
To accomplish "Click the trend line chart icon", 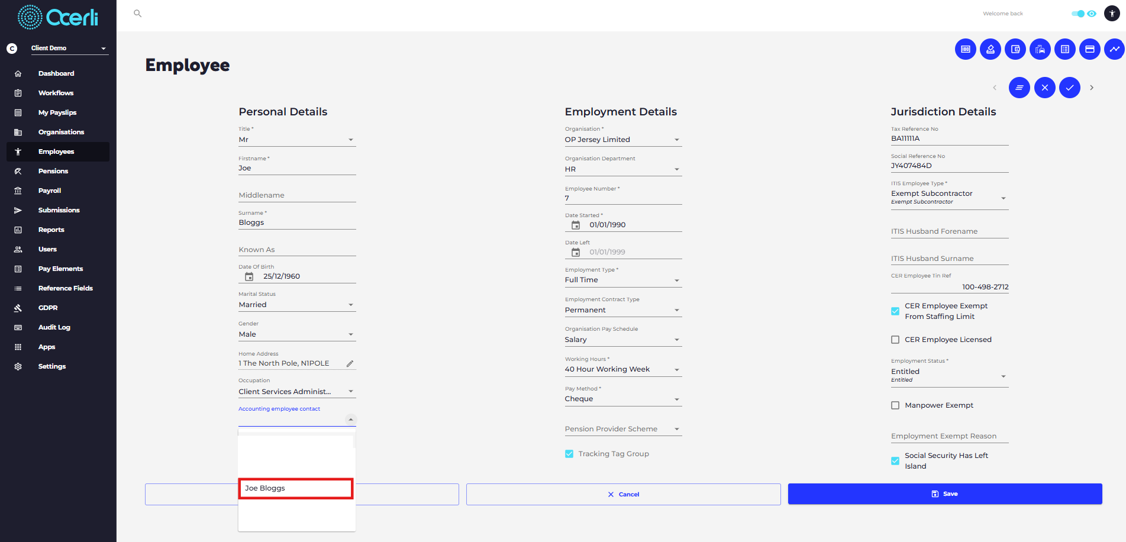I will [x=1115, y=49].
